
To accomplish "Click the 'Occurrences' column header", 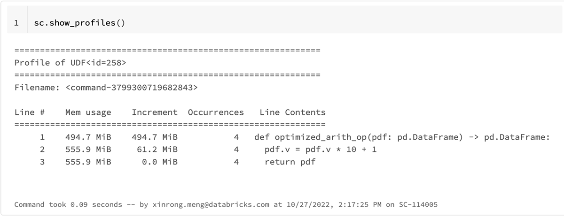I will click(216, 112).
